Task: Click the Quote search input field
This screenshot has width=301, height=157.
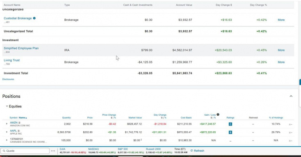Action: pos(25,151)
